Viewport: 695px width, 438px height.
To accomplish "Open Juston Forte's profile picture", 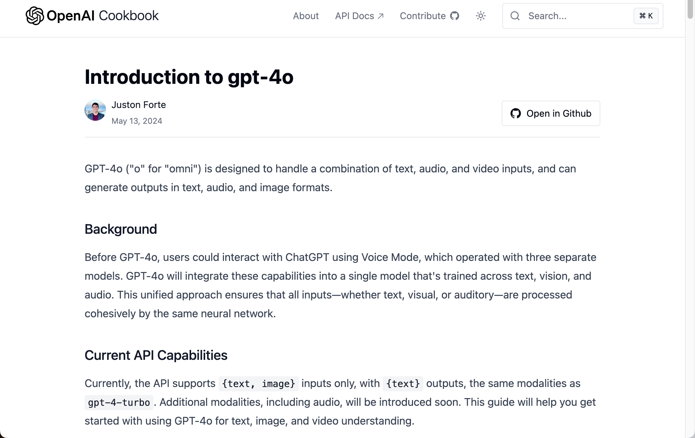I will tap(95, 110).
